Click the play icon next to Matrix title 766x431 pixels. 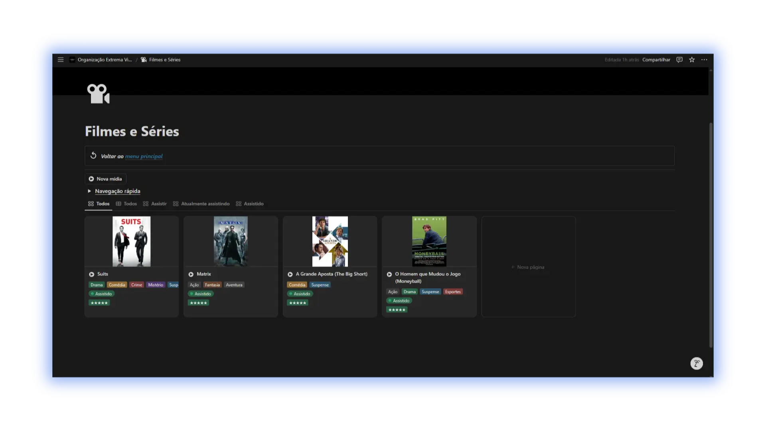click(x=191, y=274)
